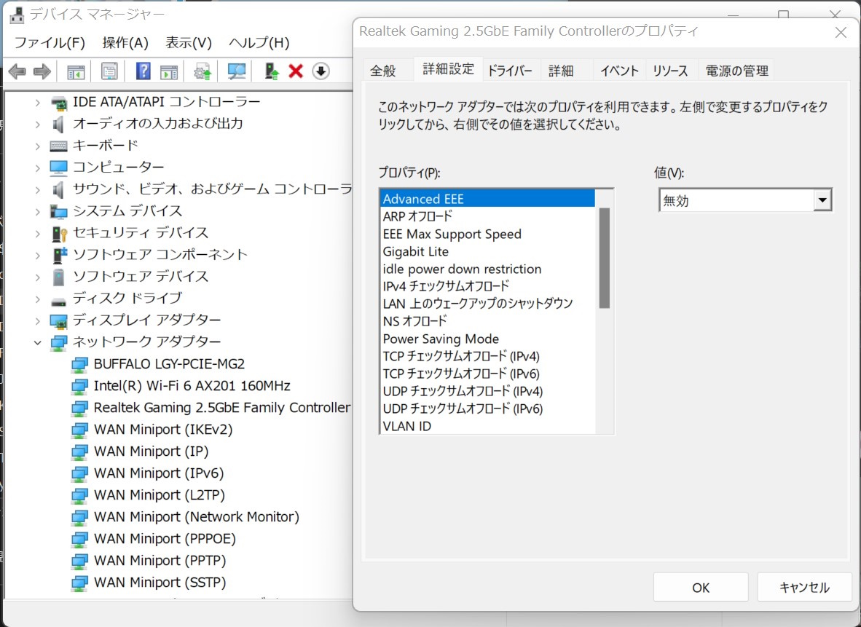Open the 操作(A) menu
Image resolution: width=861 pixels, height=627 pixels.
point(125,43)
